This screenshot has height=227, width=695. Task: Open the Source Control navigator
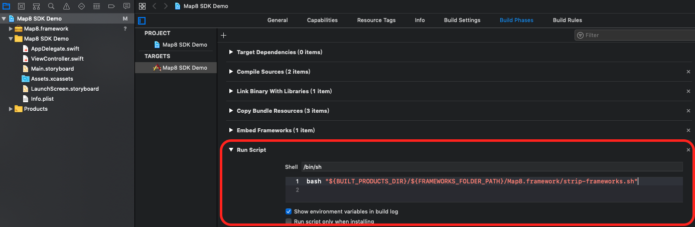click(x=21, y=6)
